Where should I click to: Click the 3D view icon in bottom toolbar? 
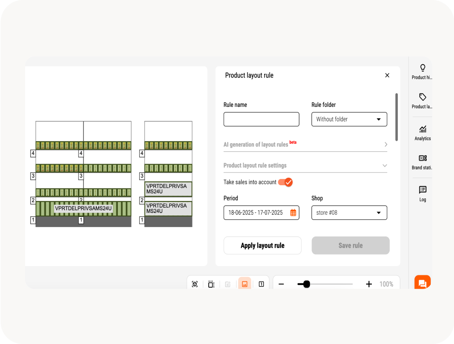click(195, 284)
